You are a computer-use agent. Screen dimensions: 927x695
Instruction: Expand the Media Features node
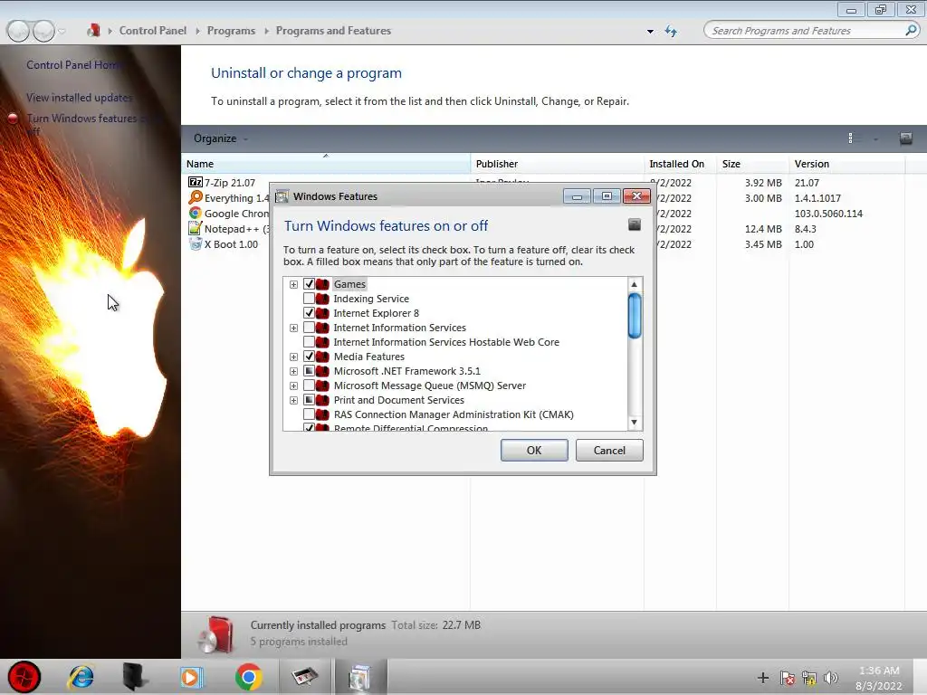point(293,357)
